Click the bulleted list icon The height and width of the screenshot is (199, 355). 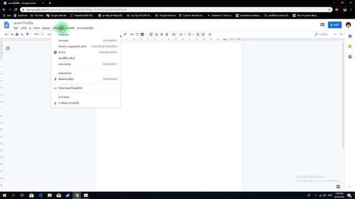pyautogui.click(x=190, y=34)
